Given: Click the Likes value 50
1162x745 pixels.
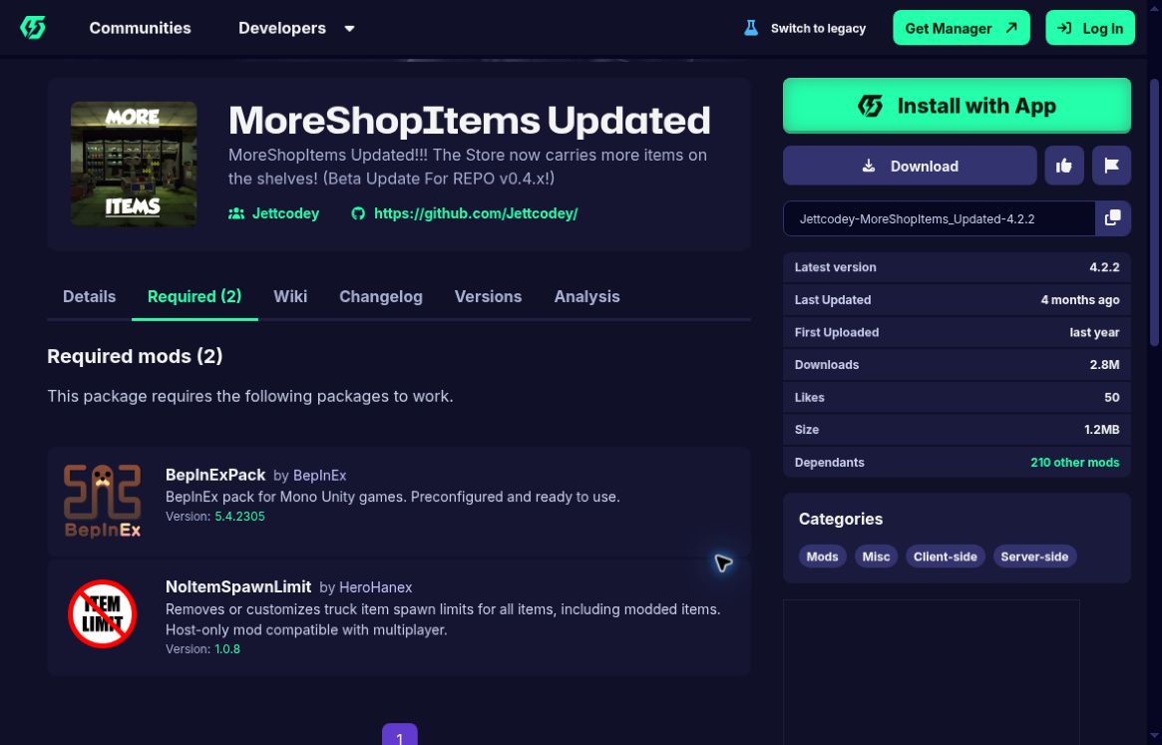Looking at the screenshot, I should coord(1111,397).
